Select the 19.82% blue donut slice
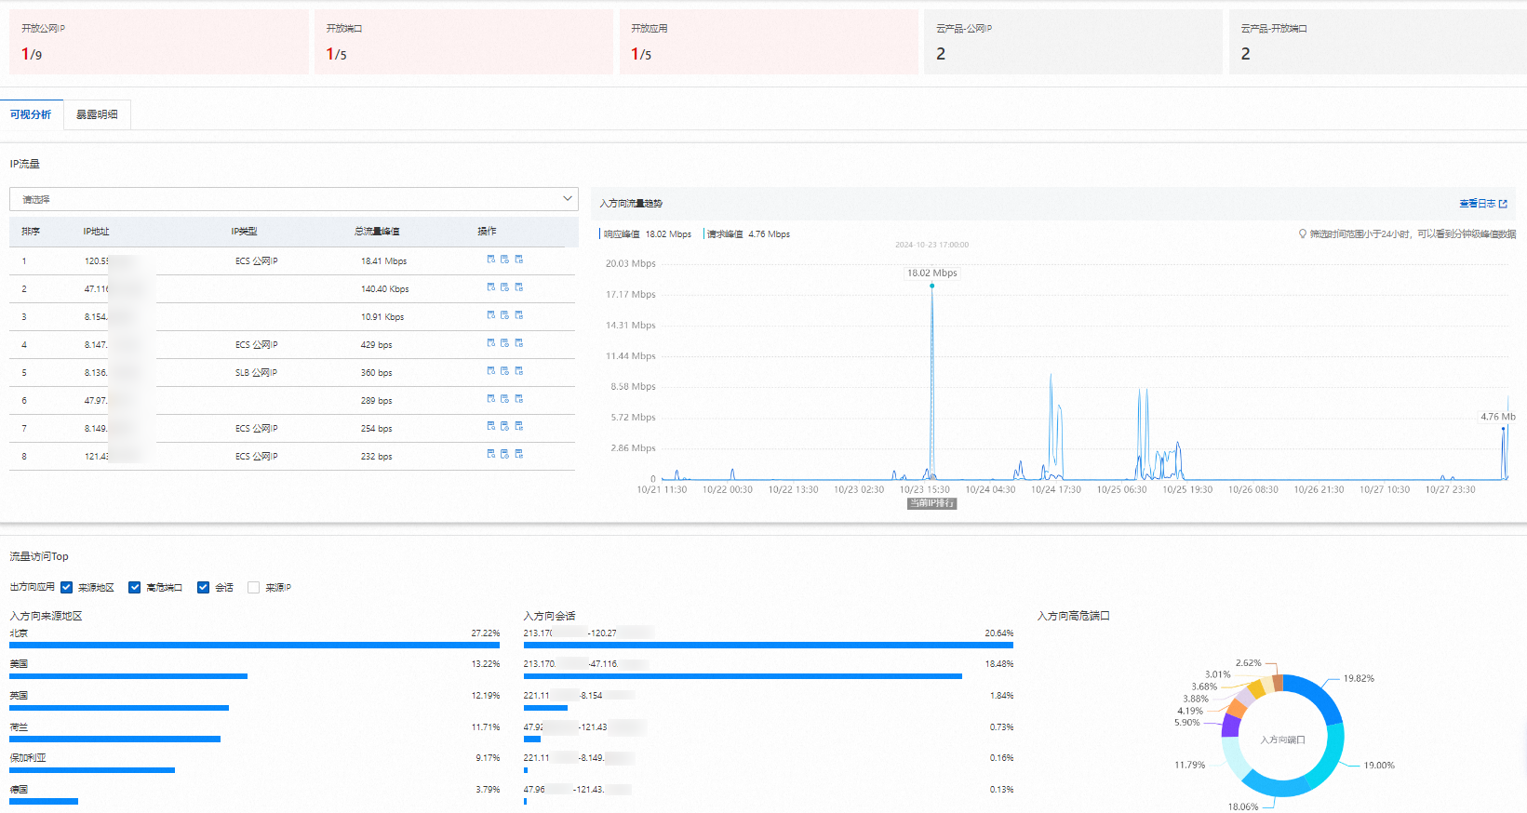 coord(1319,696)
